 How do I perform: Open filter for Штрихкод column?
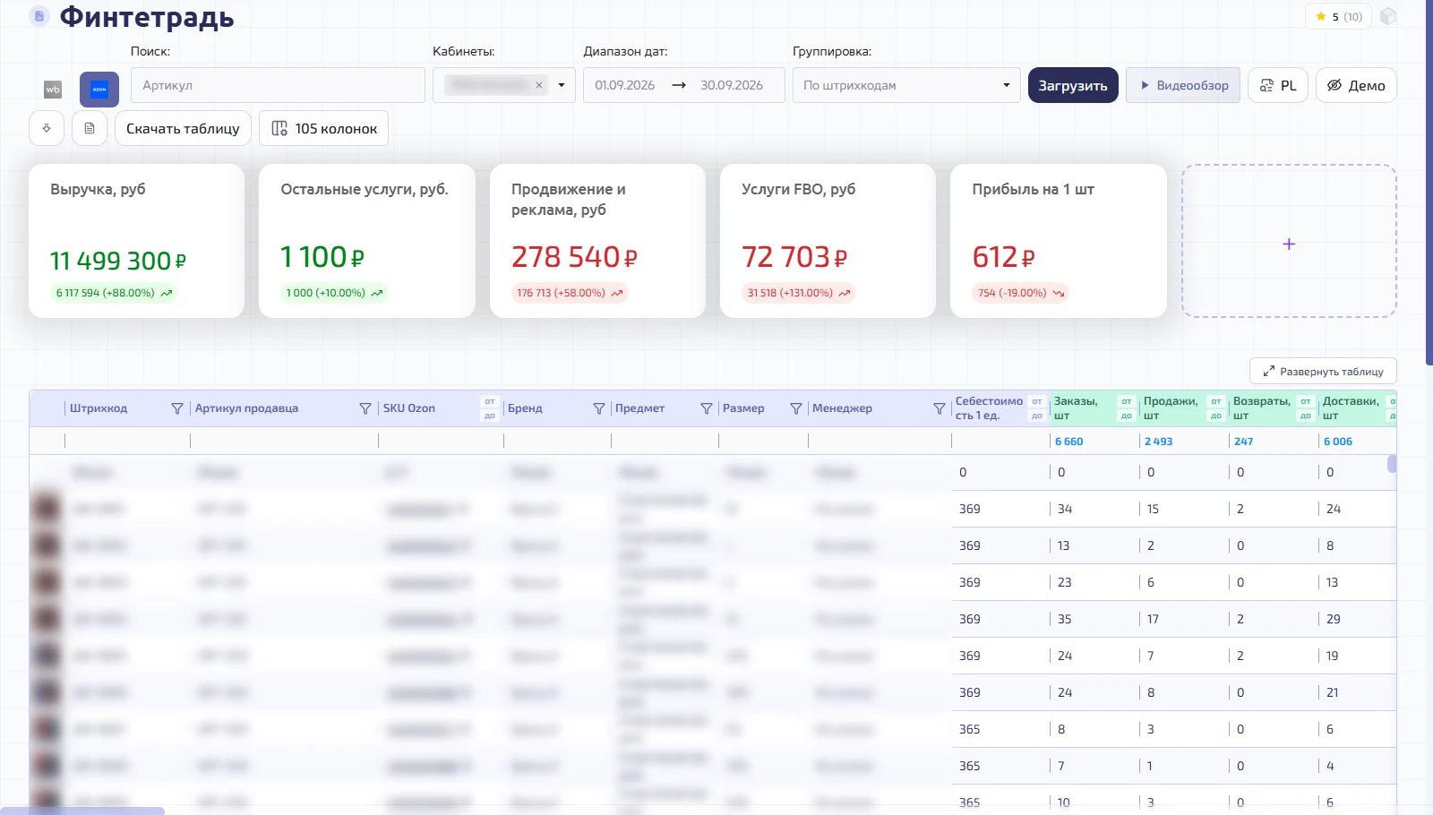coord(176,408)
